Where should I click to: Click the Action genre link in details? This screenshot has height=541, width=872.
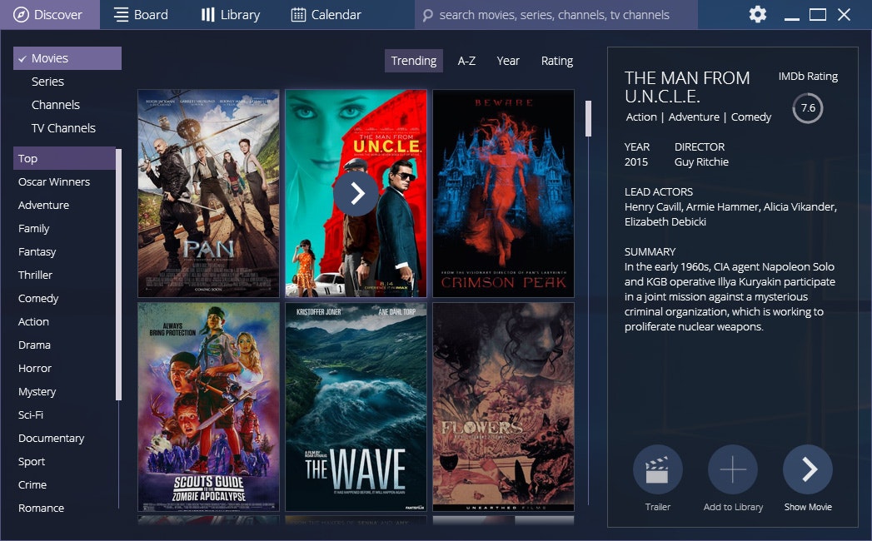(641, 117)
